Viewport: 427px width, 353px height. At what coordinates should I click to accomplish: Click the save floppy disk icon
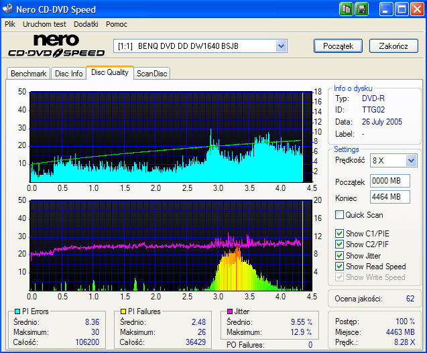click(x=362, y=9)
